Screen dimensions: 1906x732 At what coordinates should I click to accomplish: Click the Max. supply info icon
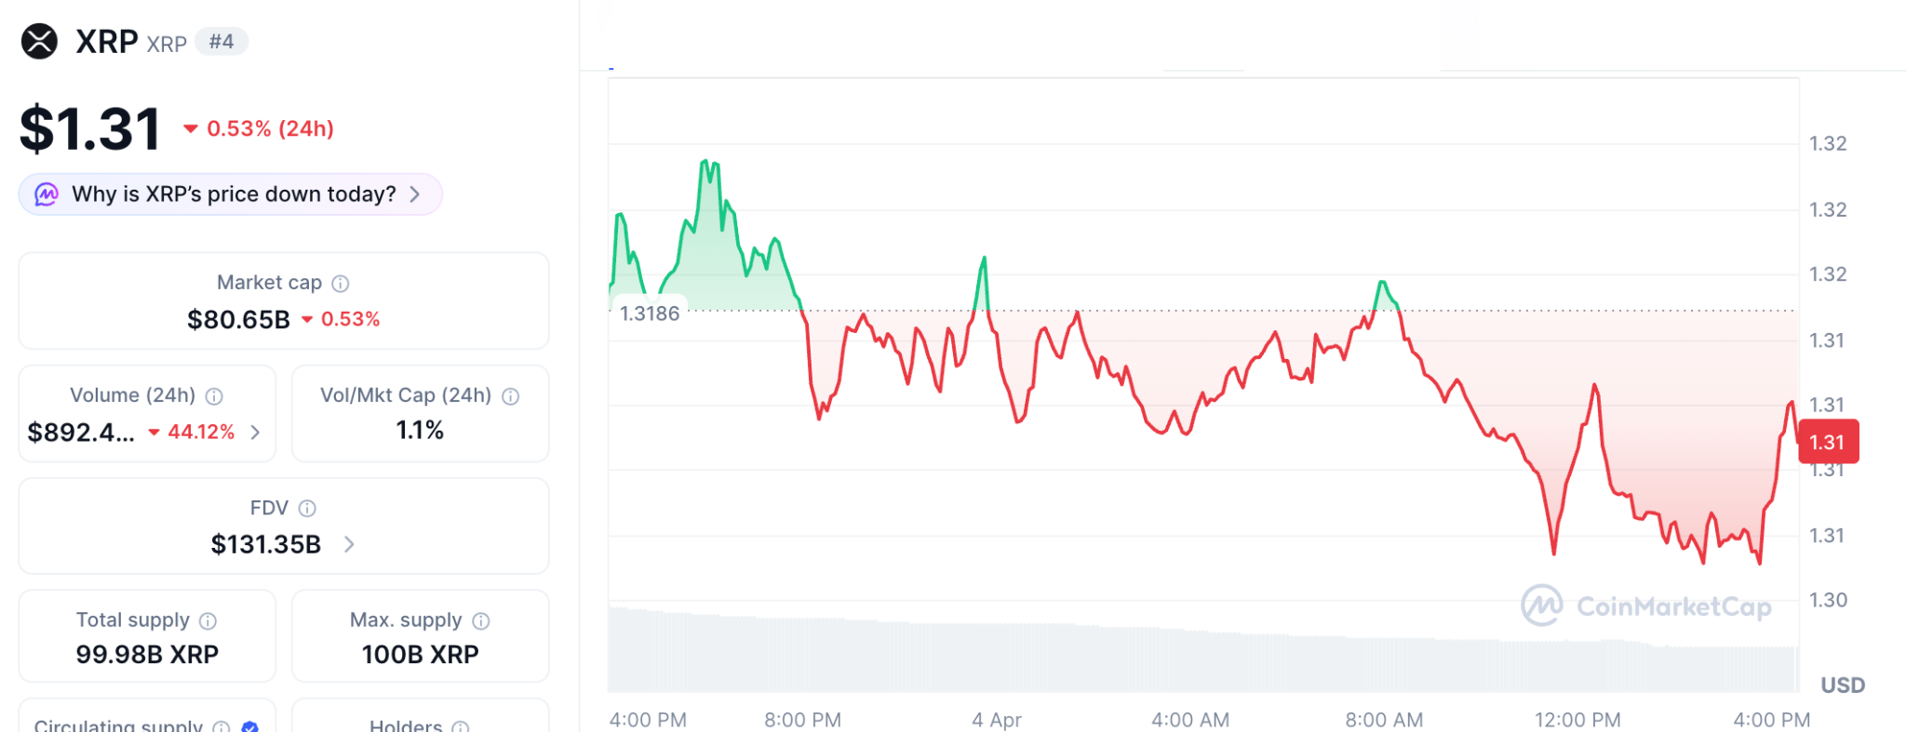[x=481, y=621]
